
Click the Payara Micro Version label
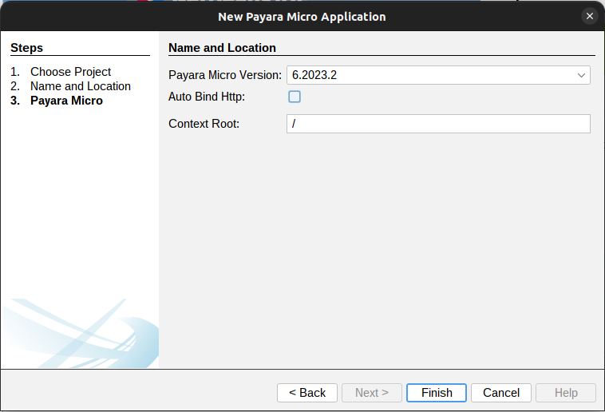coord(224,76)
